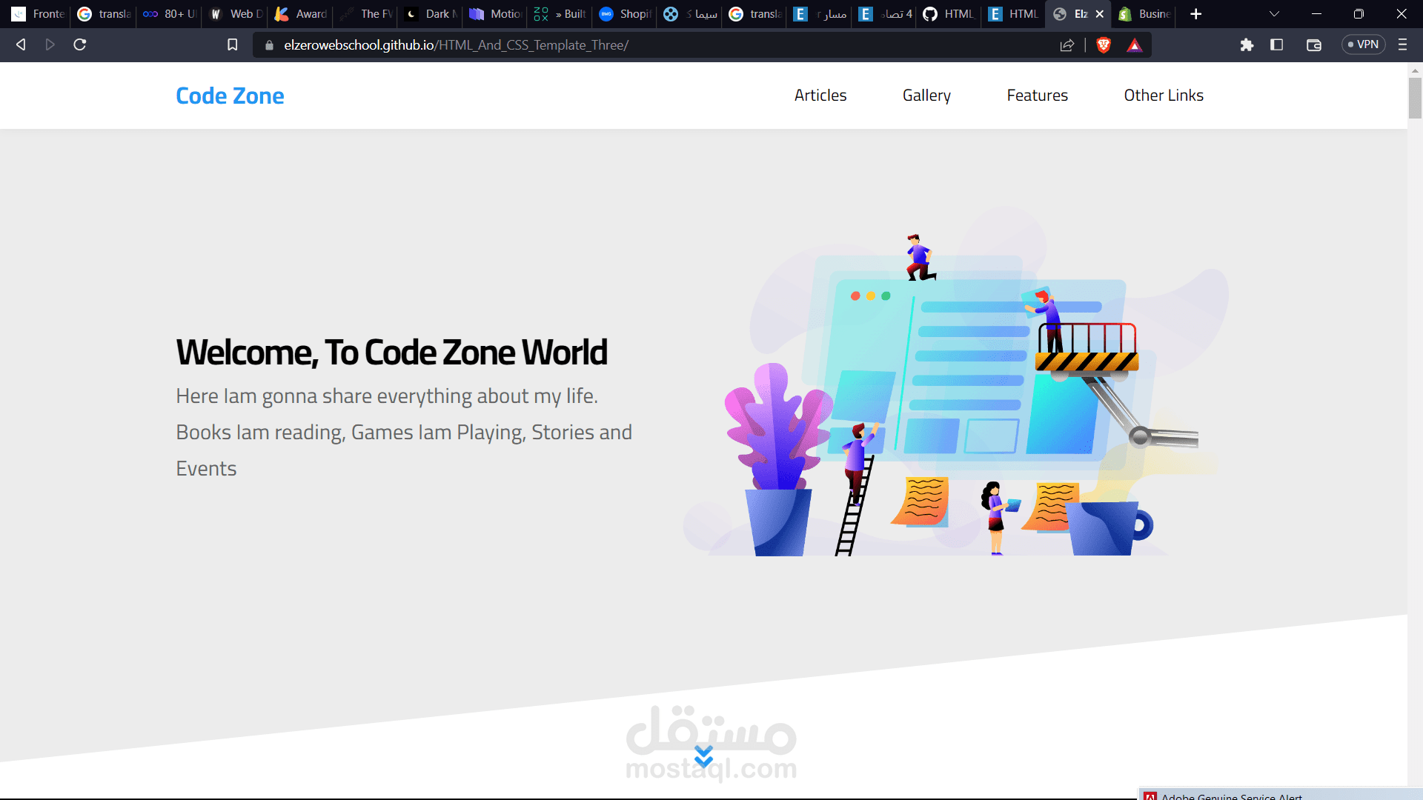
Task: Click the share page icon in address bar
Action: tap(1067, 45)
